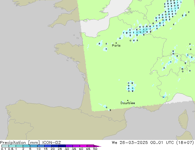Pick the dark navy swatch between 25 and 30
The height and width of the screenshot is (150, 195).
(x=62, y=146)
